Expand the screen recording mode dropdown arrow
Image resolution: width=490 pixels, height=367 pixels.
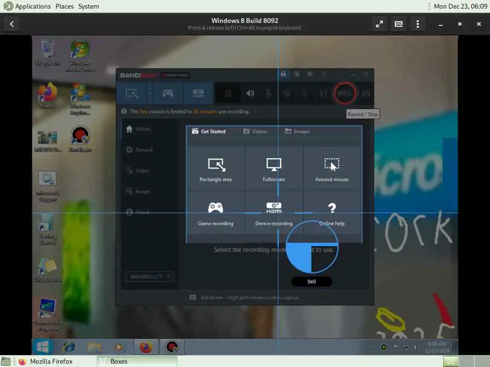pos(149,93)
